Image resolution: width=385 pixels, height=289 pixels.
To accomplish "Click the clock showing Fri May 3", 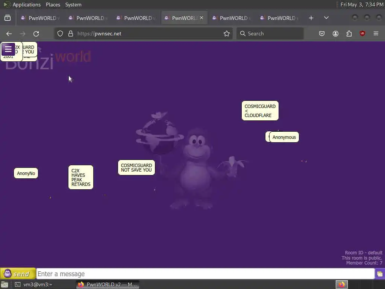I will tap(362, 5).
